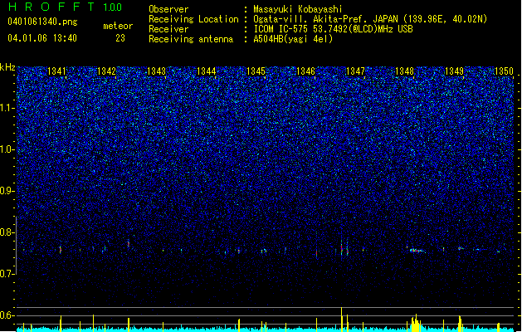The width and height of the screenshot is (522, 332).
Task: Click the 1350 time marker
Action: pyautogui.click(x=504, y=71)
